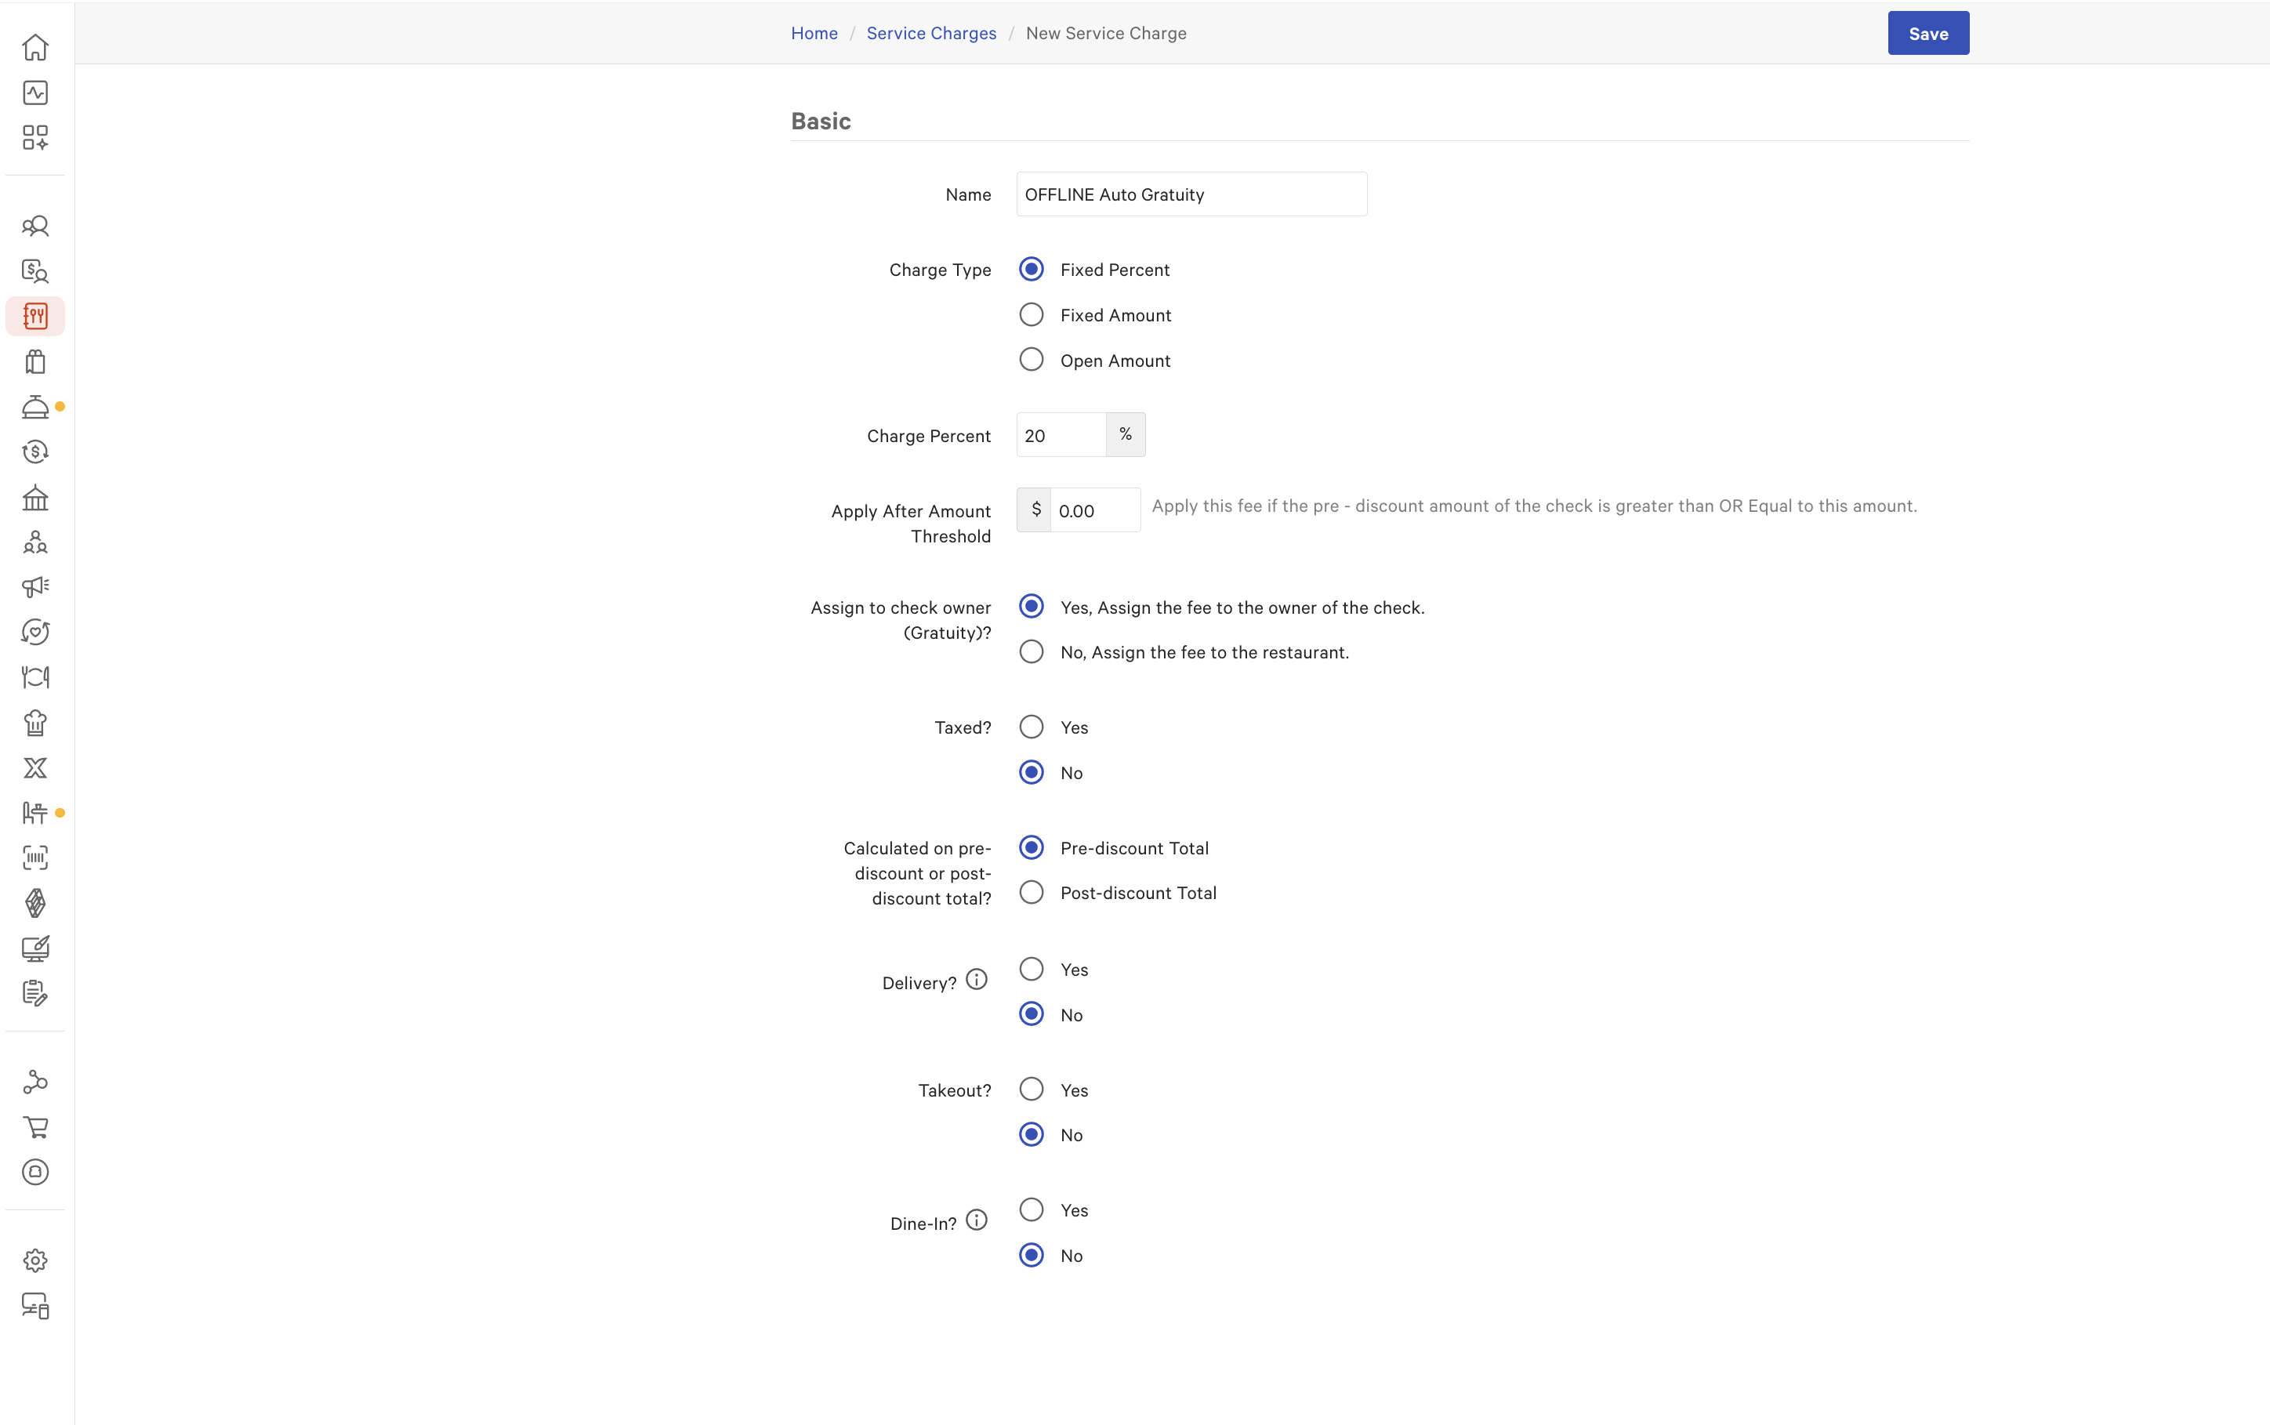Viewport: 2270px width, 1425px height.
Task: Set Dine-In to No
Action: 1031,1256
